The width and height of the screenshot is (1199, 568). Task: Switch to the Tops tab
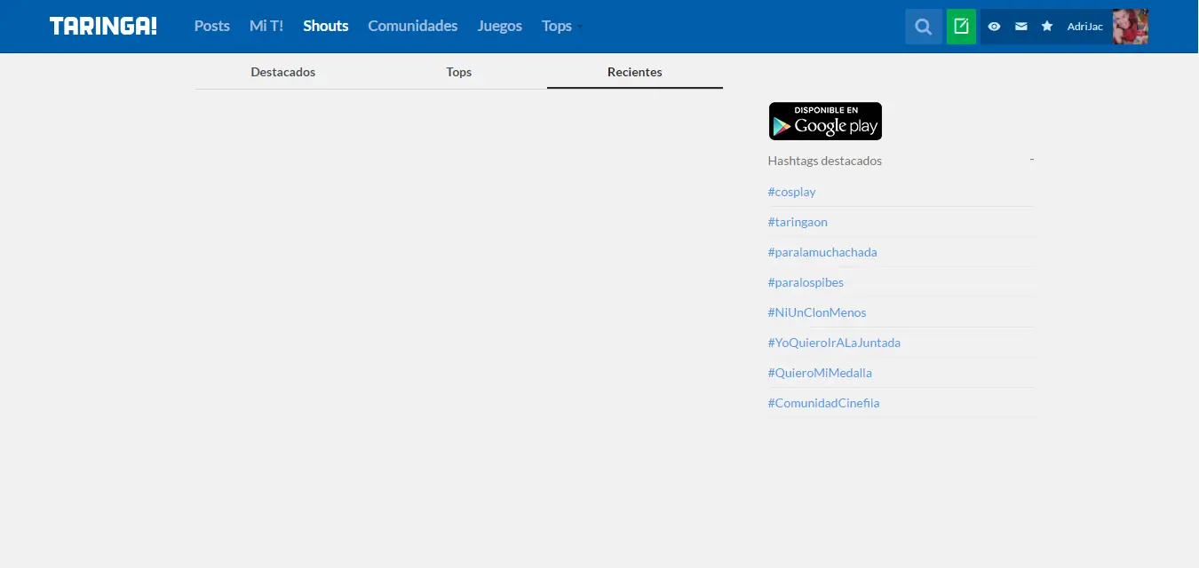pyautogui.click(x=459, y=72)
